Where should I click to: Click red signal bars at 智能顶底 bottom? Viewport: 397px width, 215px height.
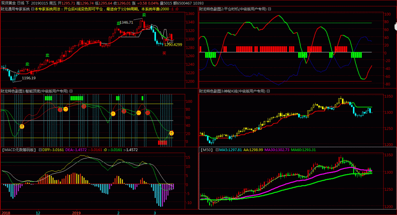[x=162, y=143]
